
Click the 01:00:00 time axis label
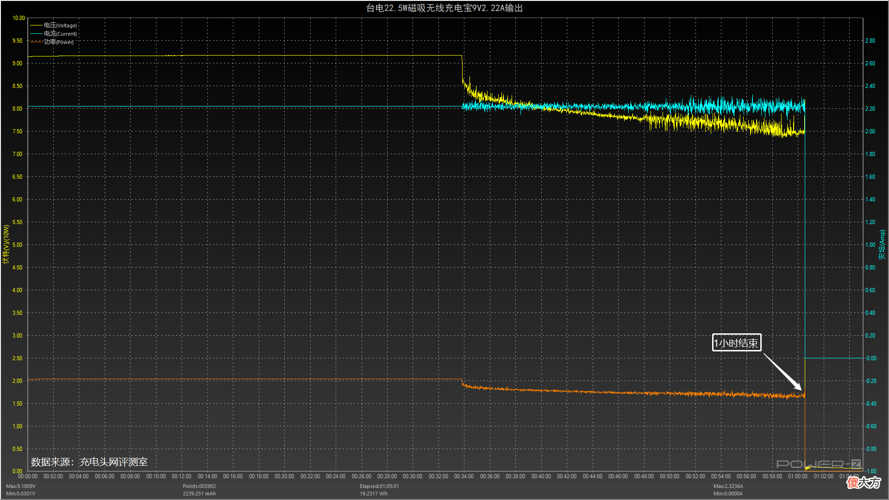[x=798, y=476]
